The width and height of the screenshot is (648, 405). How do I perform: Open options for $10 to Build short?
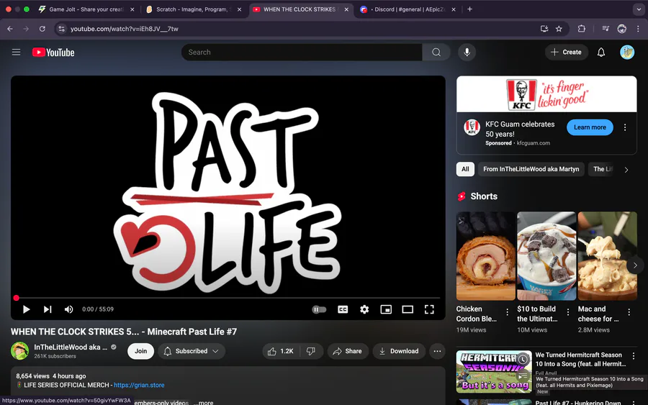568,312
